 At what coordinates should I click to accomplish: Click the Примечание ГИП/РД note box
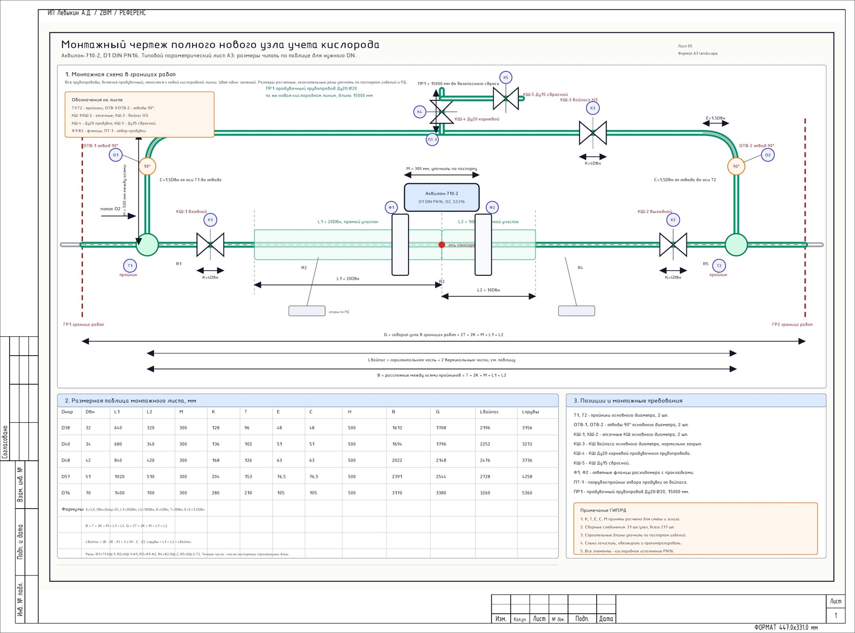695,529
